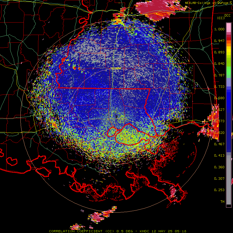Click the 12 MAY 25 05:18 timestamp
The width and height of the screenshot is (233, 233).
click(169, 231)
